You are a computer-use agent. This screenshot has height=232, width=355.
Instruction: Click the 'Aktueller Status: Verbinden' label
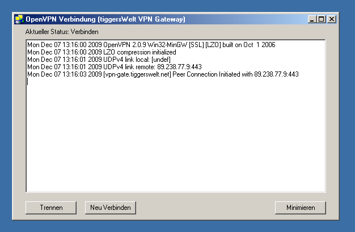pyautogui.click(x=62, y=32)
